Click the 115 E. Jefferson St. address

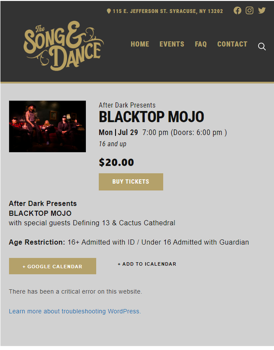tap(168, 11)
